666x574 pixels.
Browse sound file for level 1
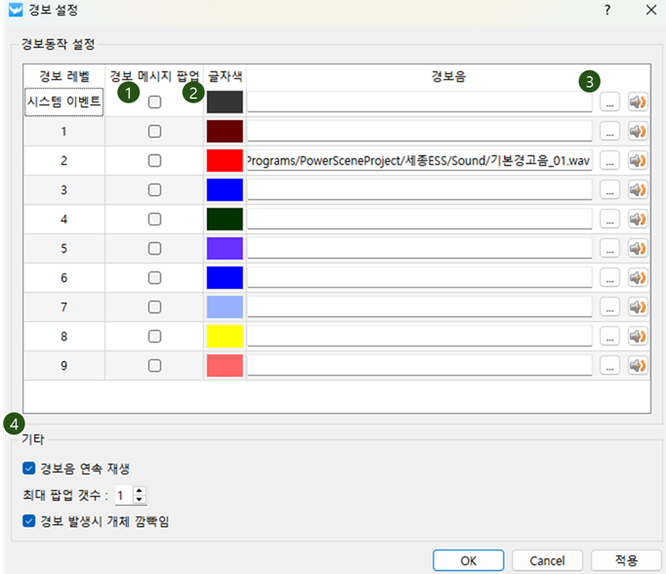coord(609,131)
